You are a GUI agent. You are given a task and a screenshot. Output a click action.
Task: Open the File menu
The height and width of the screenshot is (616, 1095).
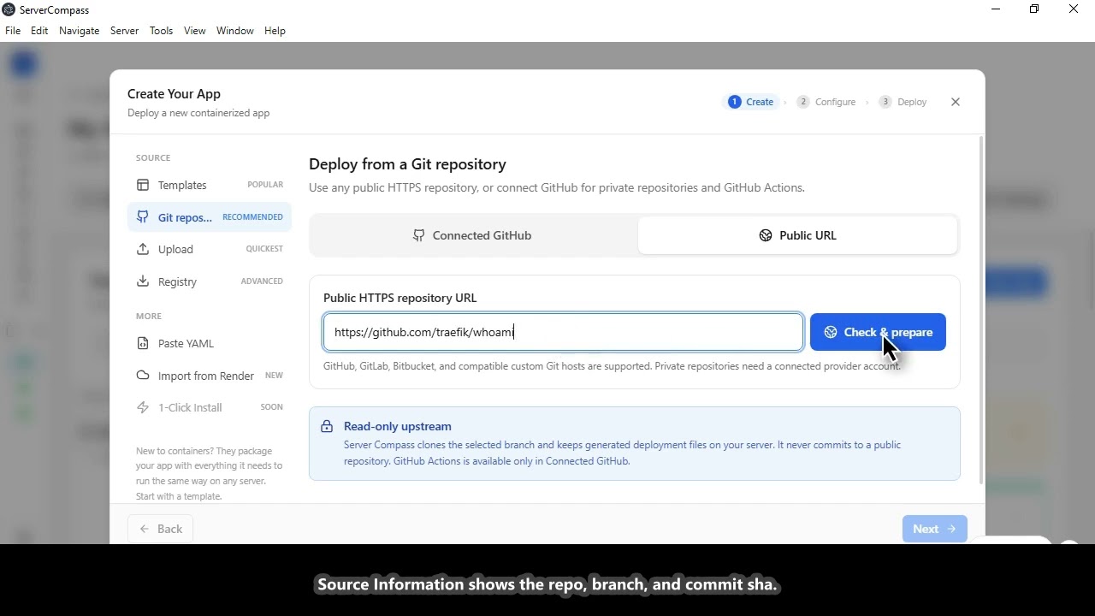[x=13, y=31]
